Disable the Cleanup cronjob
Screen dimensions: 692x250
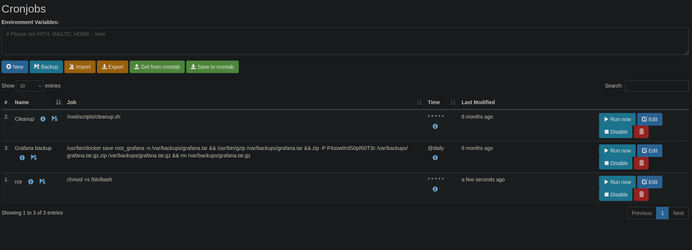click(x=615, y=132)
